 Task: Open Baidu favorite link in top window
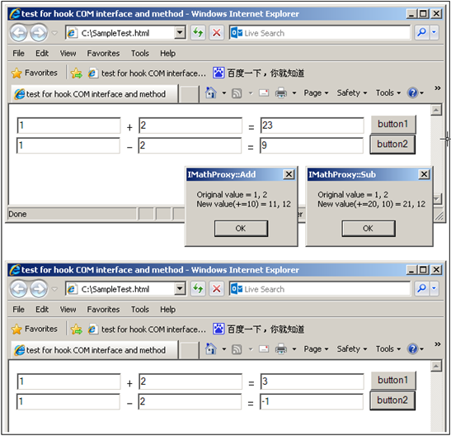(x=258, y=73)
